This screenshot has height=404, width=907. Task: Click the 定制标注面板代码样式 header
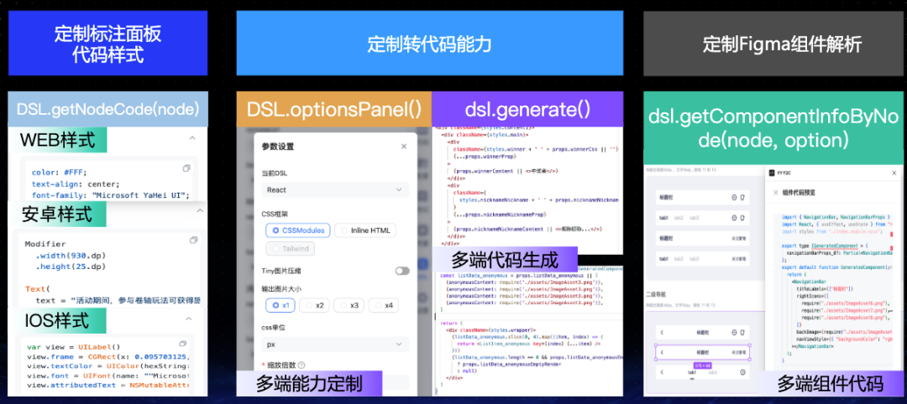108,44
